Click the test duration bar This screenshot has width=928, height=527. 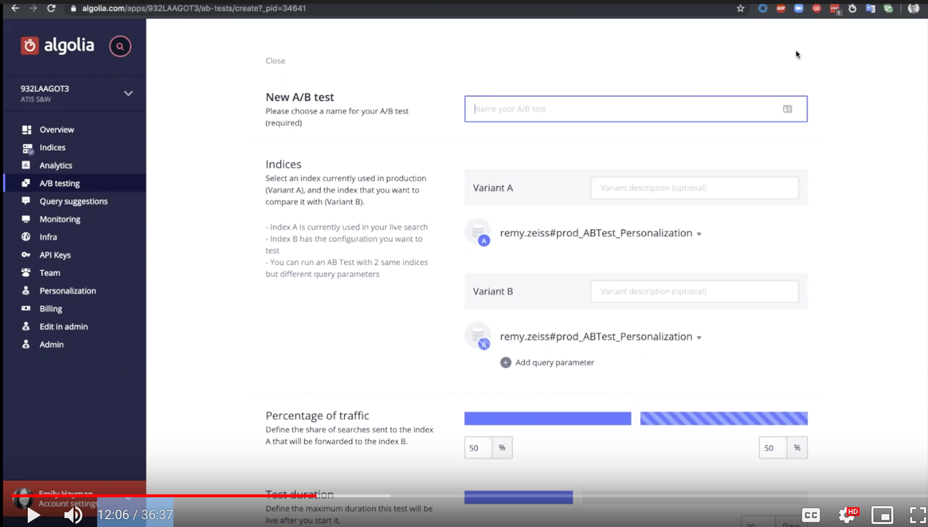pos(519,497)
